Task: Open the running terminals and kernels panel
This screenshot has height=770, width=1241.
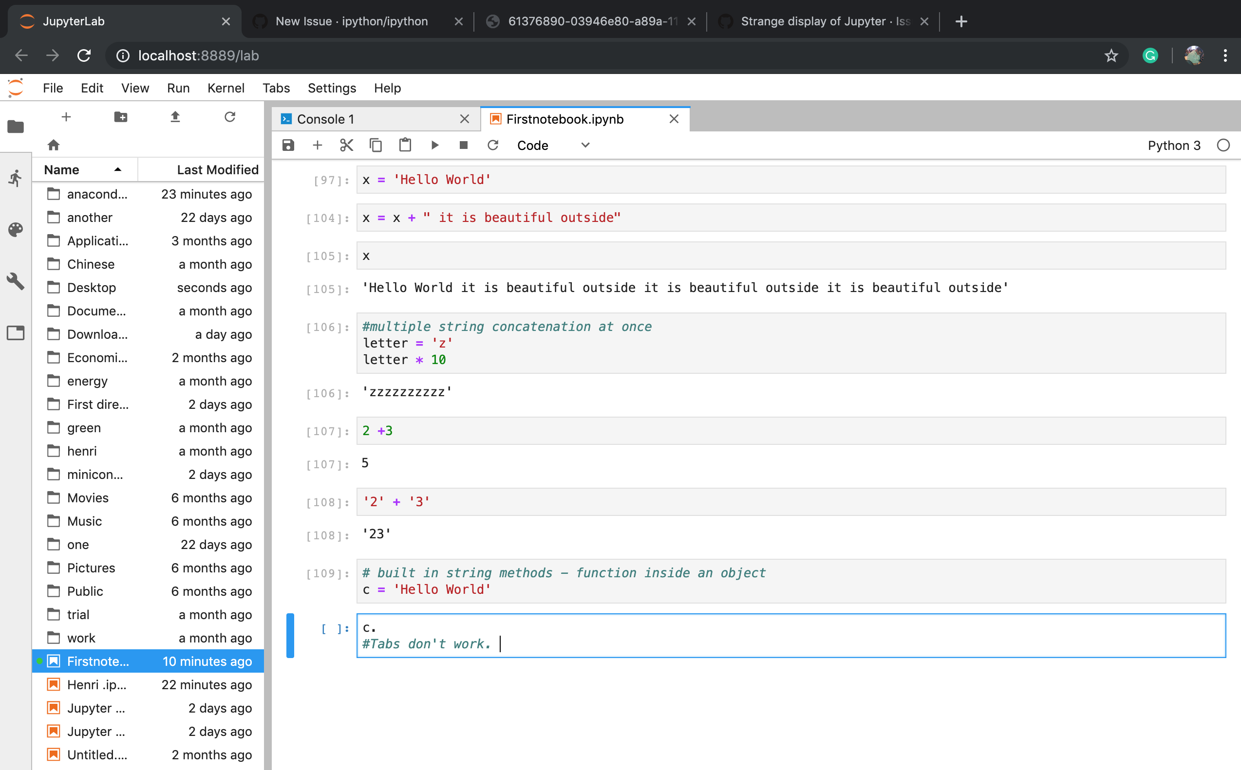Action: (16, 178)
